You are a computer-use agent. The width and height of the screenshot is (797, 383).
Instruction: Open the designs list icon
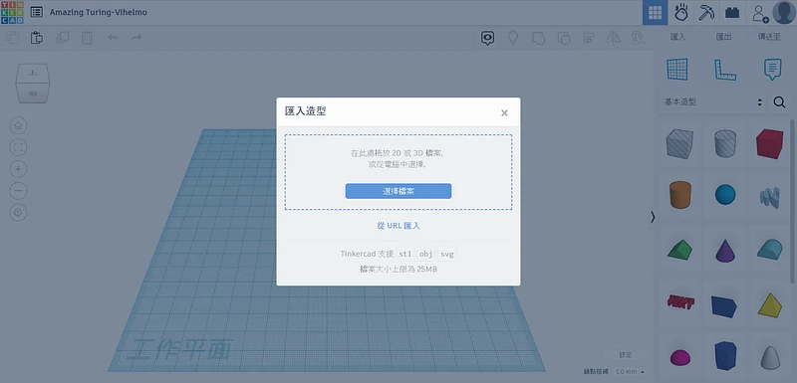37,12
